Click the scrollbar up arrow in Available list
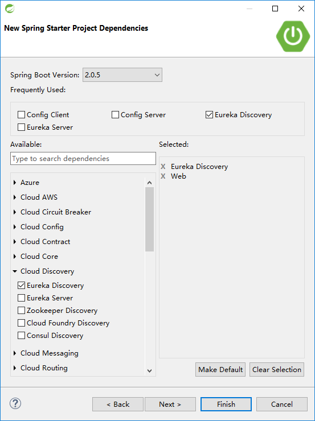 pos(150,183)
